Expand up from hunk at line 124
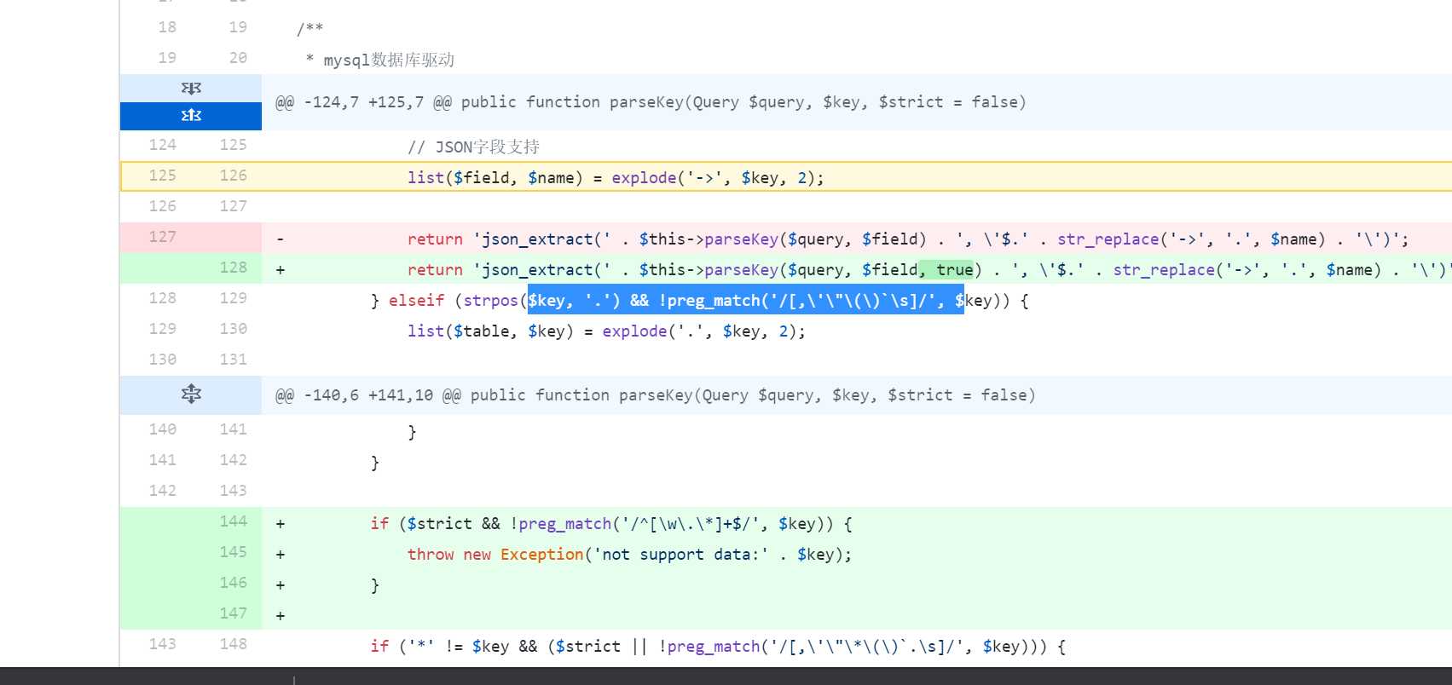Image resolution: width=1452 pixels, height=685 pixels. tap(191, 116)
